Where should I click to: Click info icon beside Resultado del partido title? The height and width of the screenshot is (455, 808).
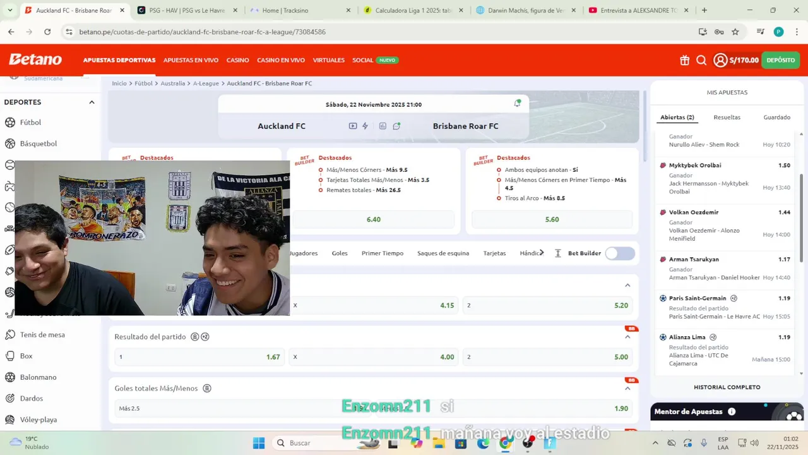[x=195, y=337]
